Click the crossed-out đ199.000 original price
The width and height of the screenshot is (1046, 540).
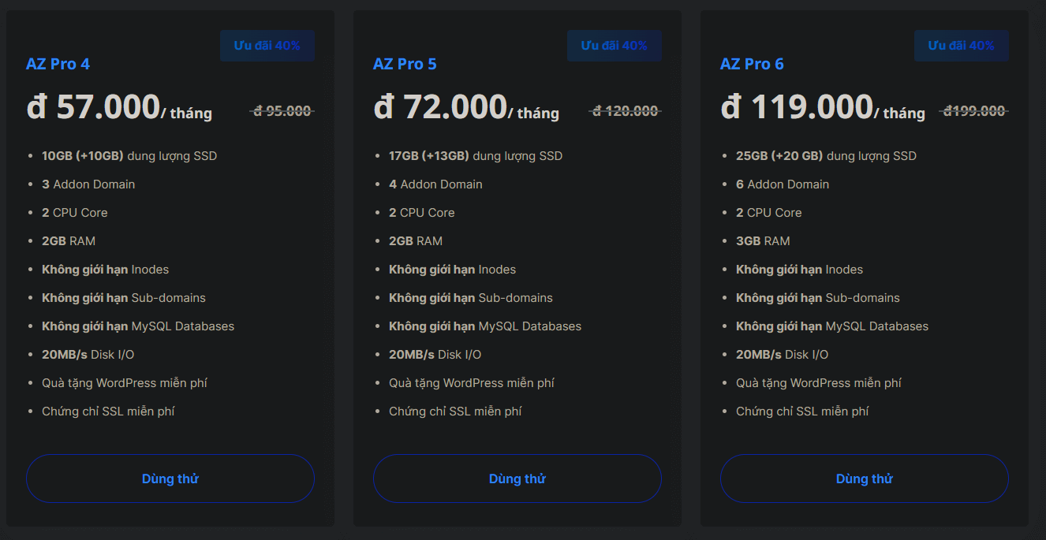974,111
